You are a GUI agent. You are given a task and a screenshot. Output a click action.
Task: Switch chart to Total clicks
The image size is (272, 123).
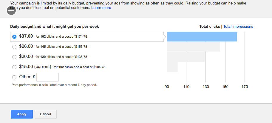209,26
